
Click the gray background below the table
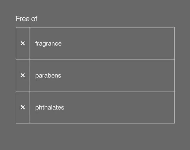95,137
